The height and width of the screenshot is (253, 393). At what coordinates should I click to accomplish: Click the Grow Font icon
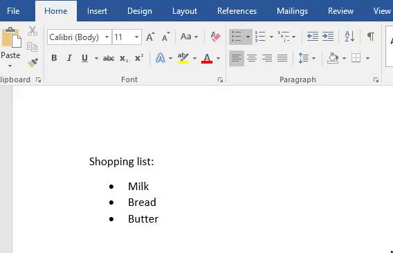pos(150,37)
